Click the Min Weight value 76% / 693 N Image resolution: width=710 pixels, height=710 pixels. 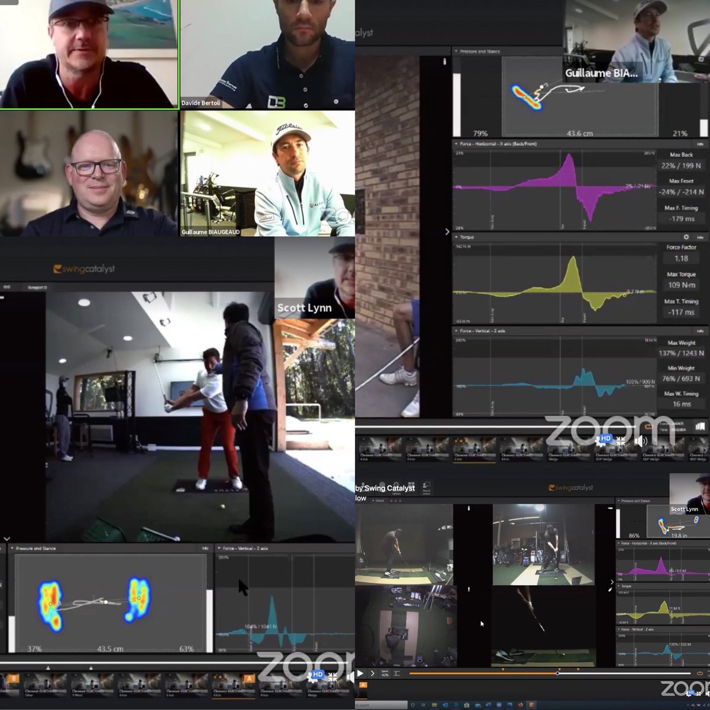(682, 379)
